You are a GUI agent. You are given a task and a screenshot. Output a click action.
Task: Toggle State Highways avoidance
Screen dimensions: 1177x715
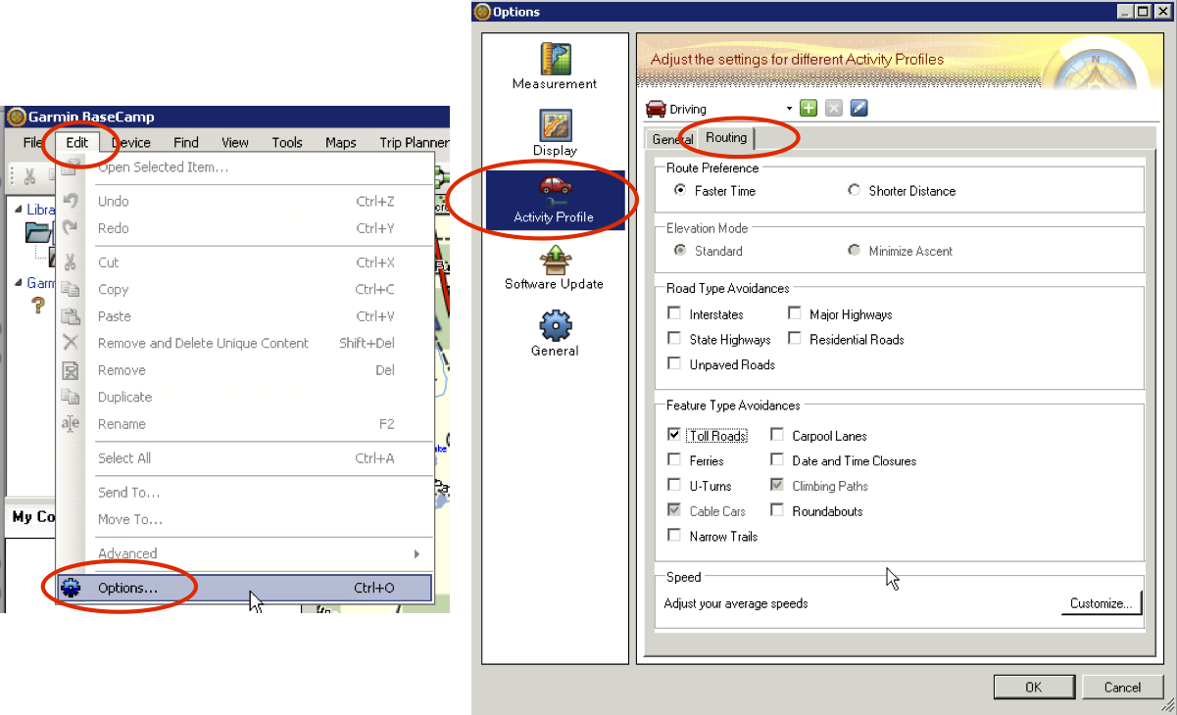674,339
